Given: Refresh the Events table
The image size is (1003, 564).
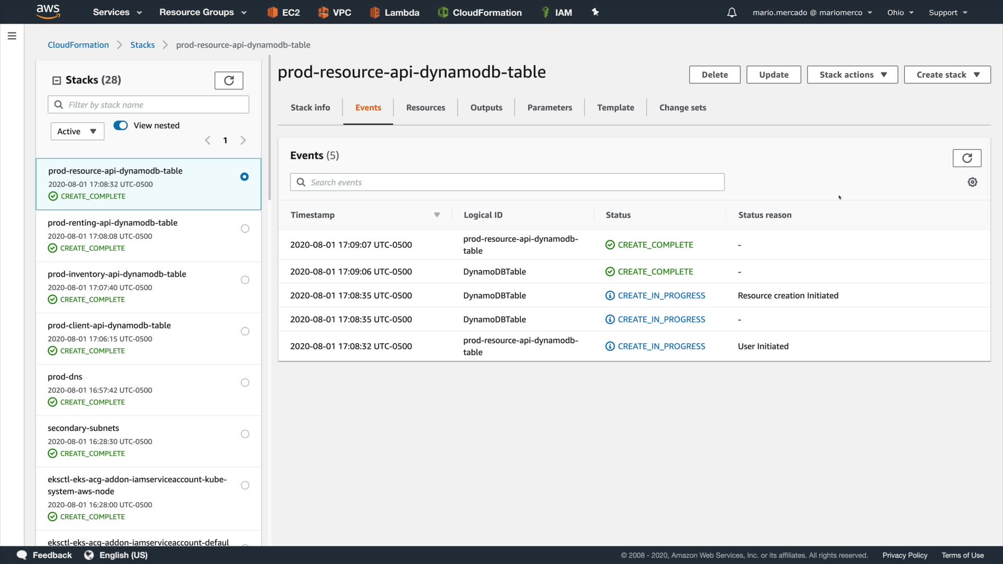Looking at the screenshot, I should (x=966, y=158).
